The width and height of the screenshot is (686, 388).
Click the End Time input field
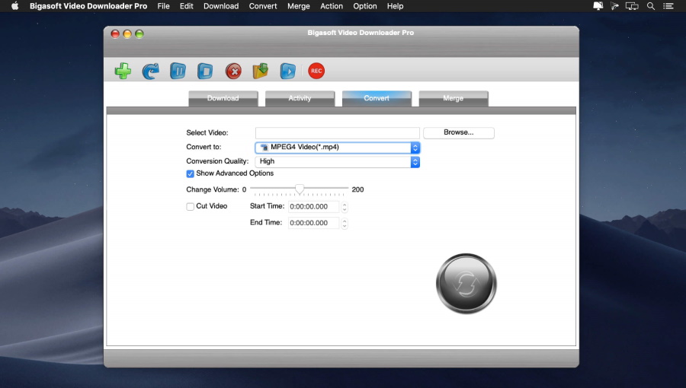point(314,223)
